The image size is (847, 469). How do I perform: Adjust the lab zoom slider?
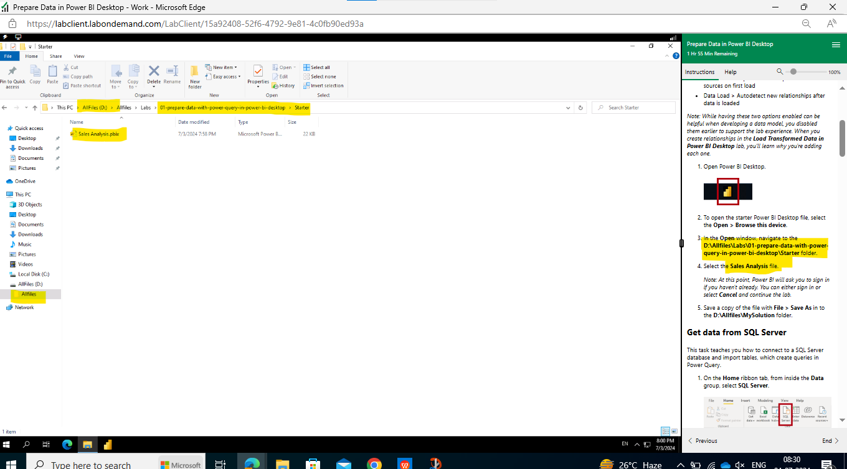pyautogui.click(x=793, y=72)
